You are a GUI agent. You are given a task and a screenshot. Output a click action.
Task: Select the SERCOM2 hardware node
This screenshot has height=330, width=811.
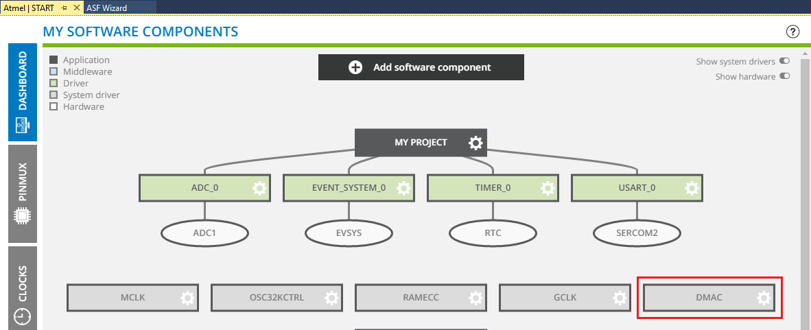[636, 233]
